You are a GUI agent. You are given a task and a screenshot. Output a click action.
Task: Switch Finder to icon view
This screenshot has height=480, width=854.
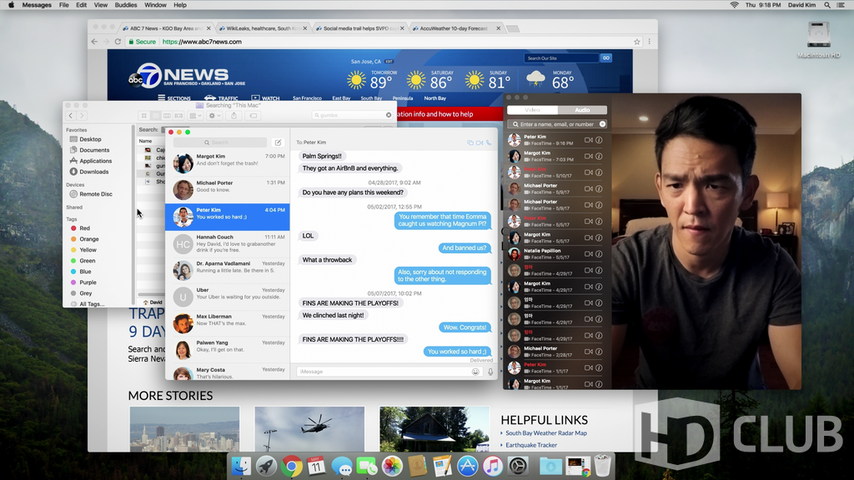pyautogui.click(x=143, y=115)
